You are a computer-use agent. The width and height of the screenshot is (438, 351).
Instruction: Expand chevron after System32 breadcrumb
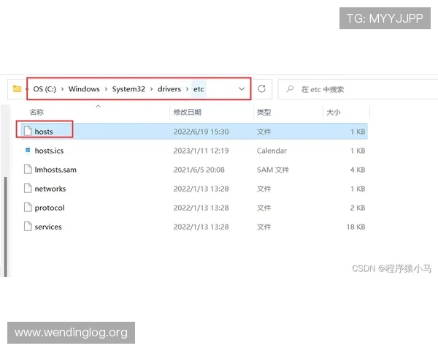coord(151,89)
